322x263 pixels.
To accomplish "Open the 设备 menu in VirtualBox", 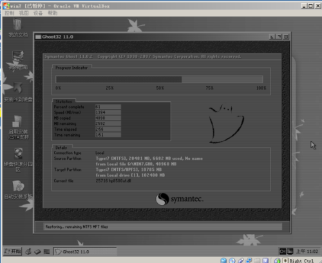I will (38, 13).
